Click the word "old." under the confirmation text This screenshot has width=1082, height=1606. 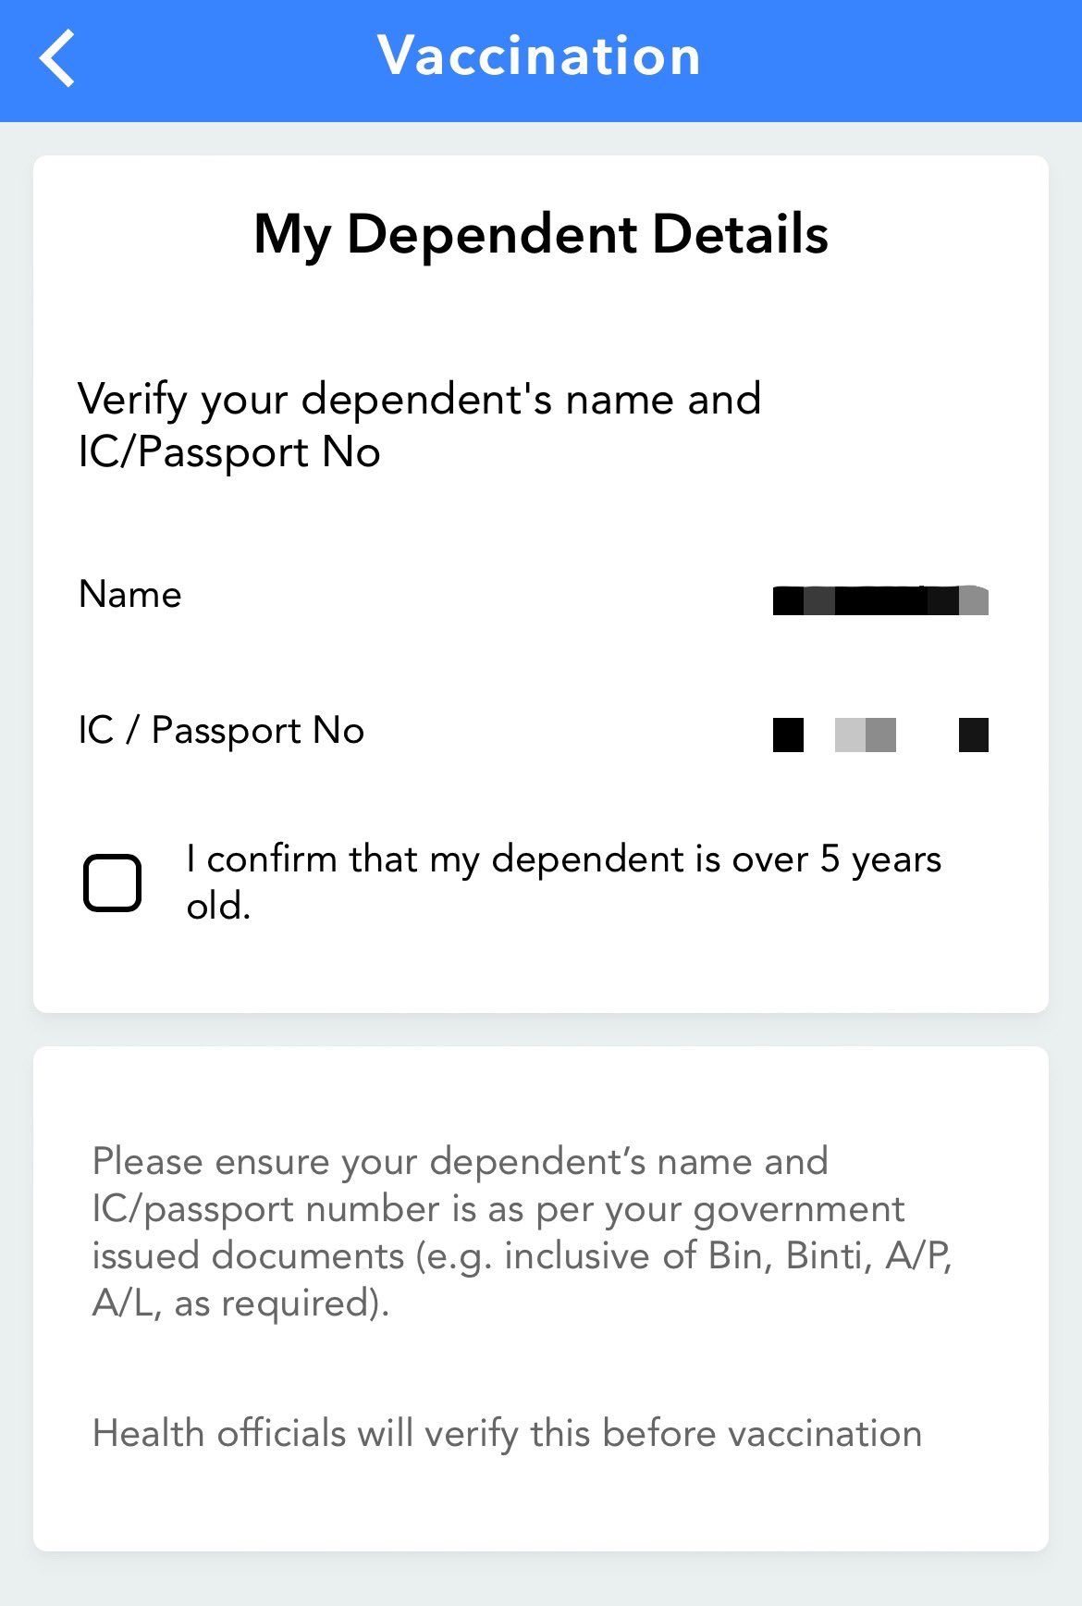tap(218, 906)
